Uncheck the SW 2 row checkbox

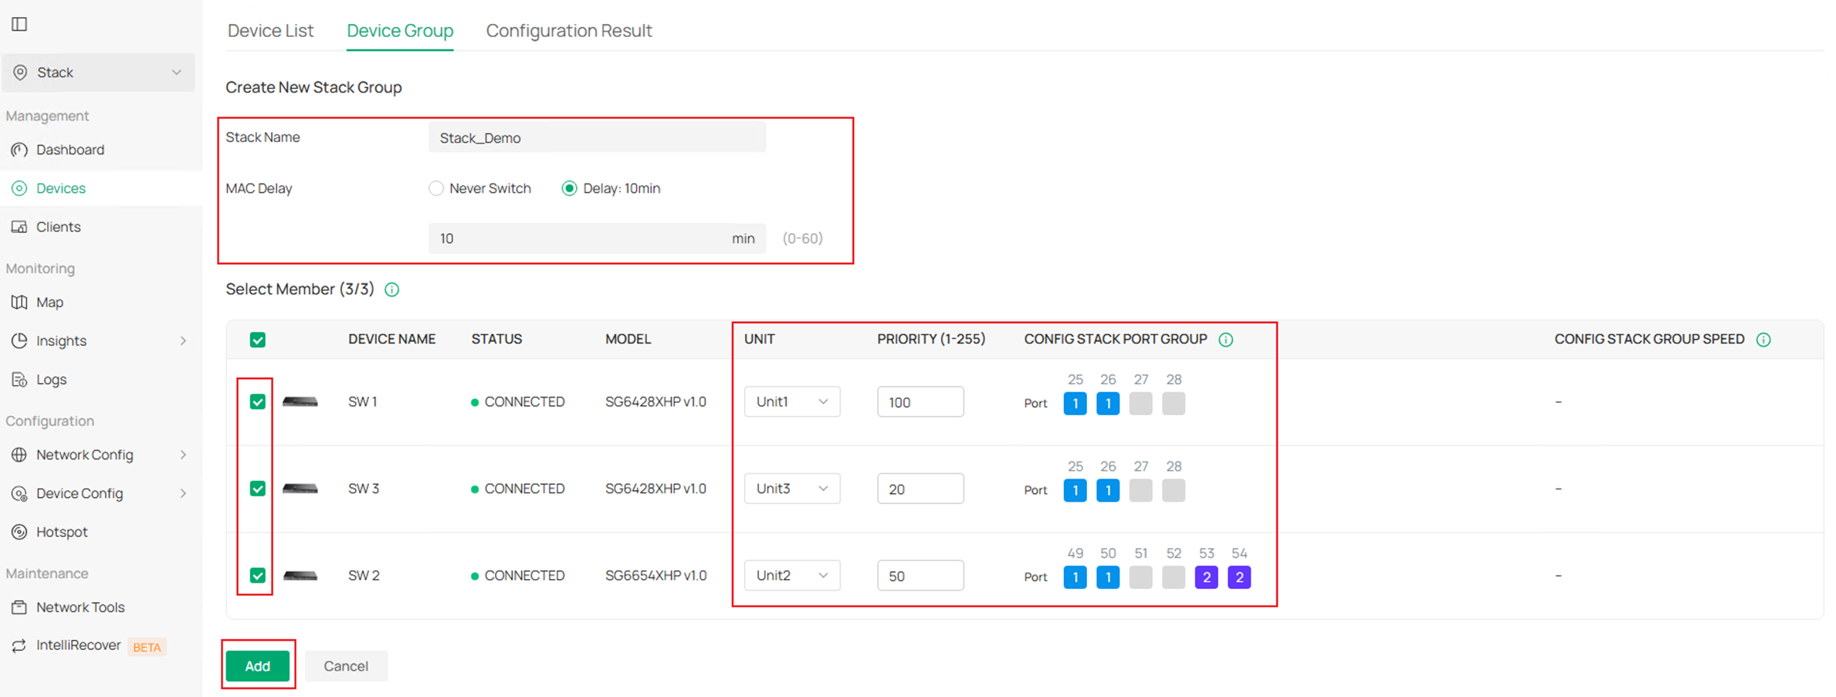(258, 576)
